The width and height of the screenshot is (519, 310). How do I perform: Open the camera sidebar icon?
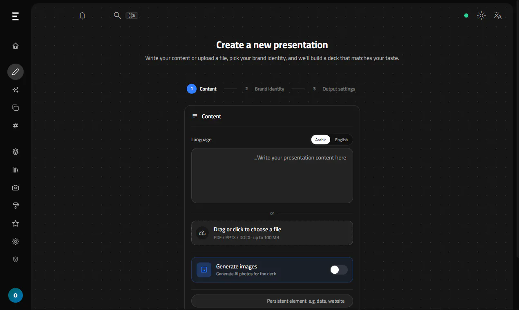pyautogui.click(x=16, y=188)
